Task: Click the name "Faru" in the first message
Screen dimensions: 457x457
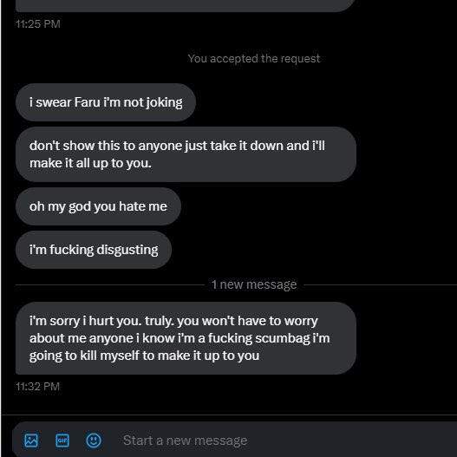Action: 87,102
